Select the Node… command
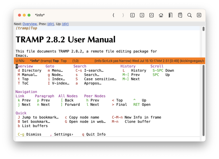 (x=55, y=75)
